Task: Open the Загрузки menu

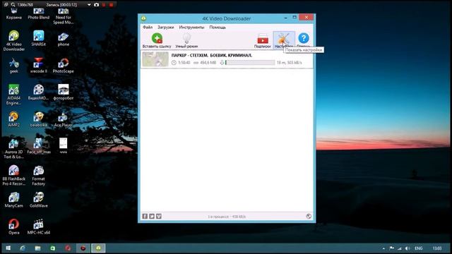Action: pos(165,27)
